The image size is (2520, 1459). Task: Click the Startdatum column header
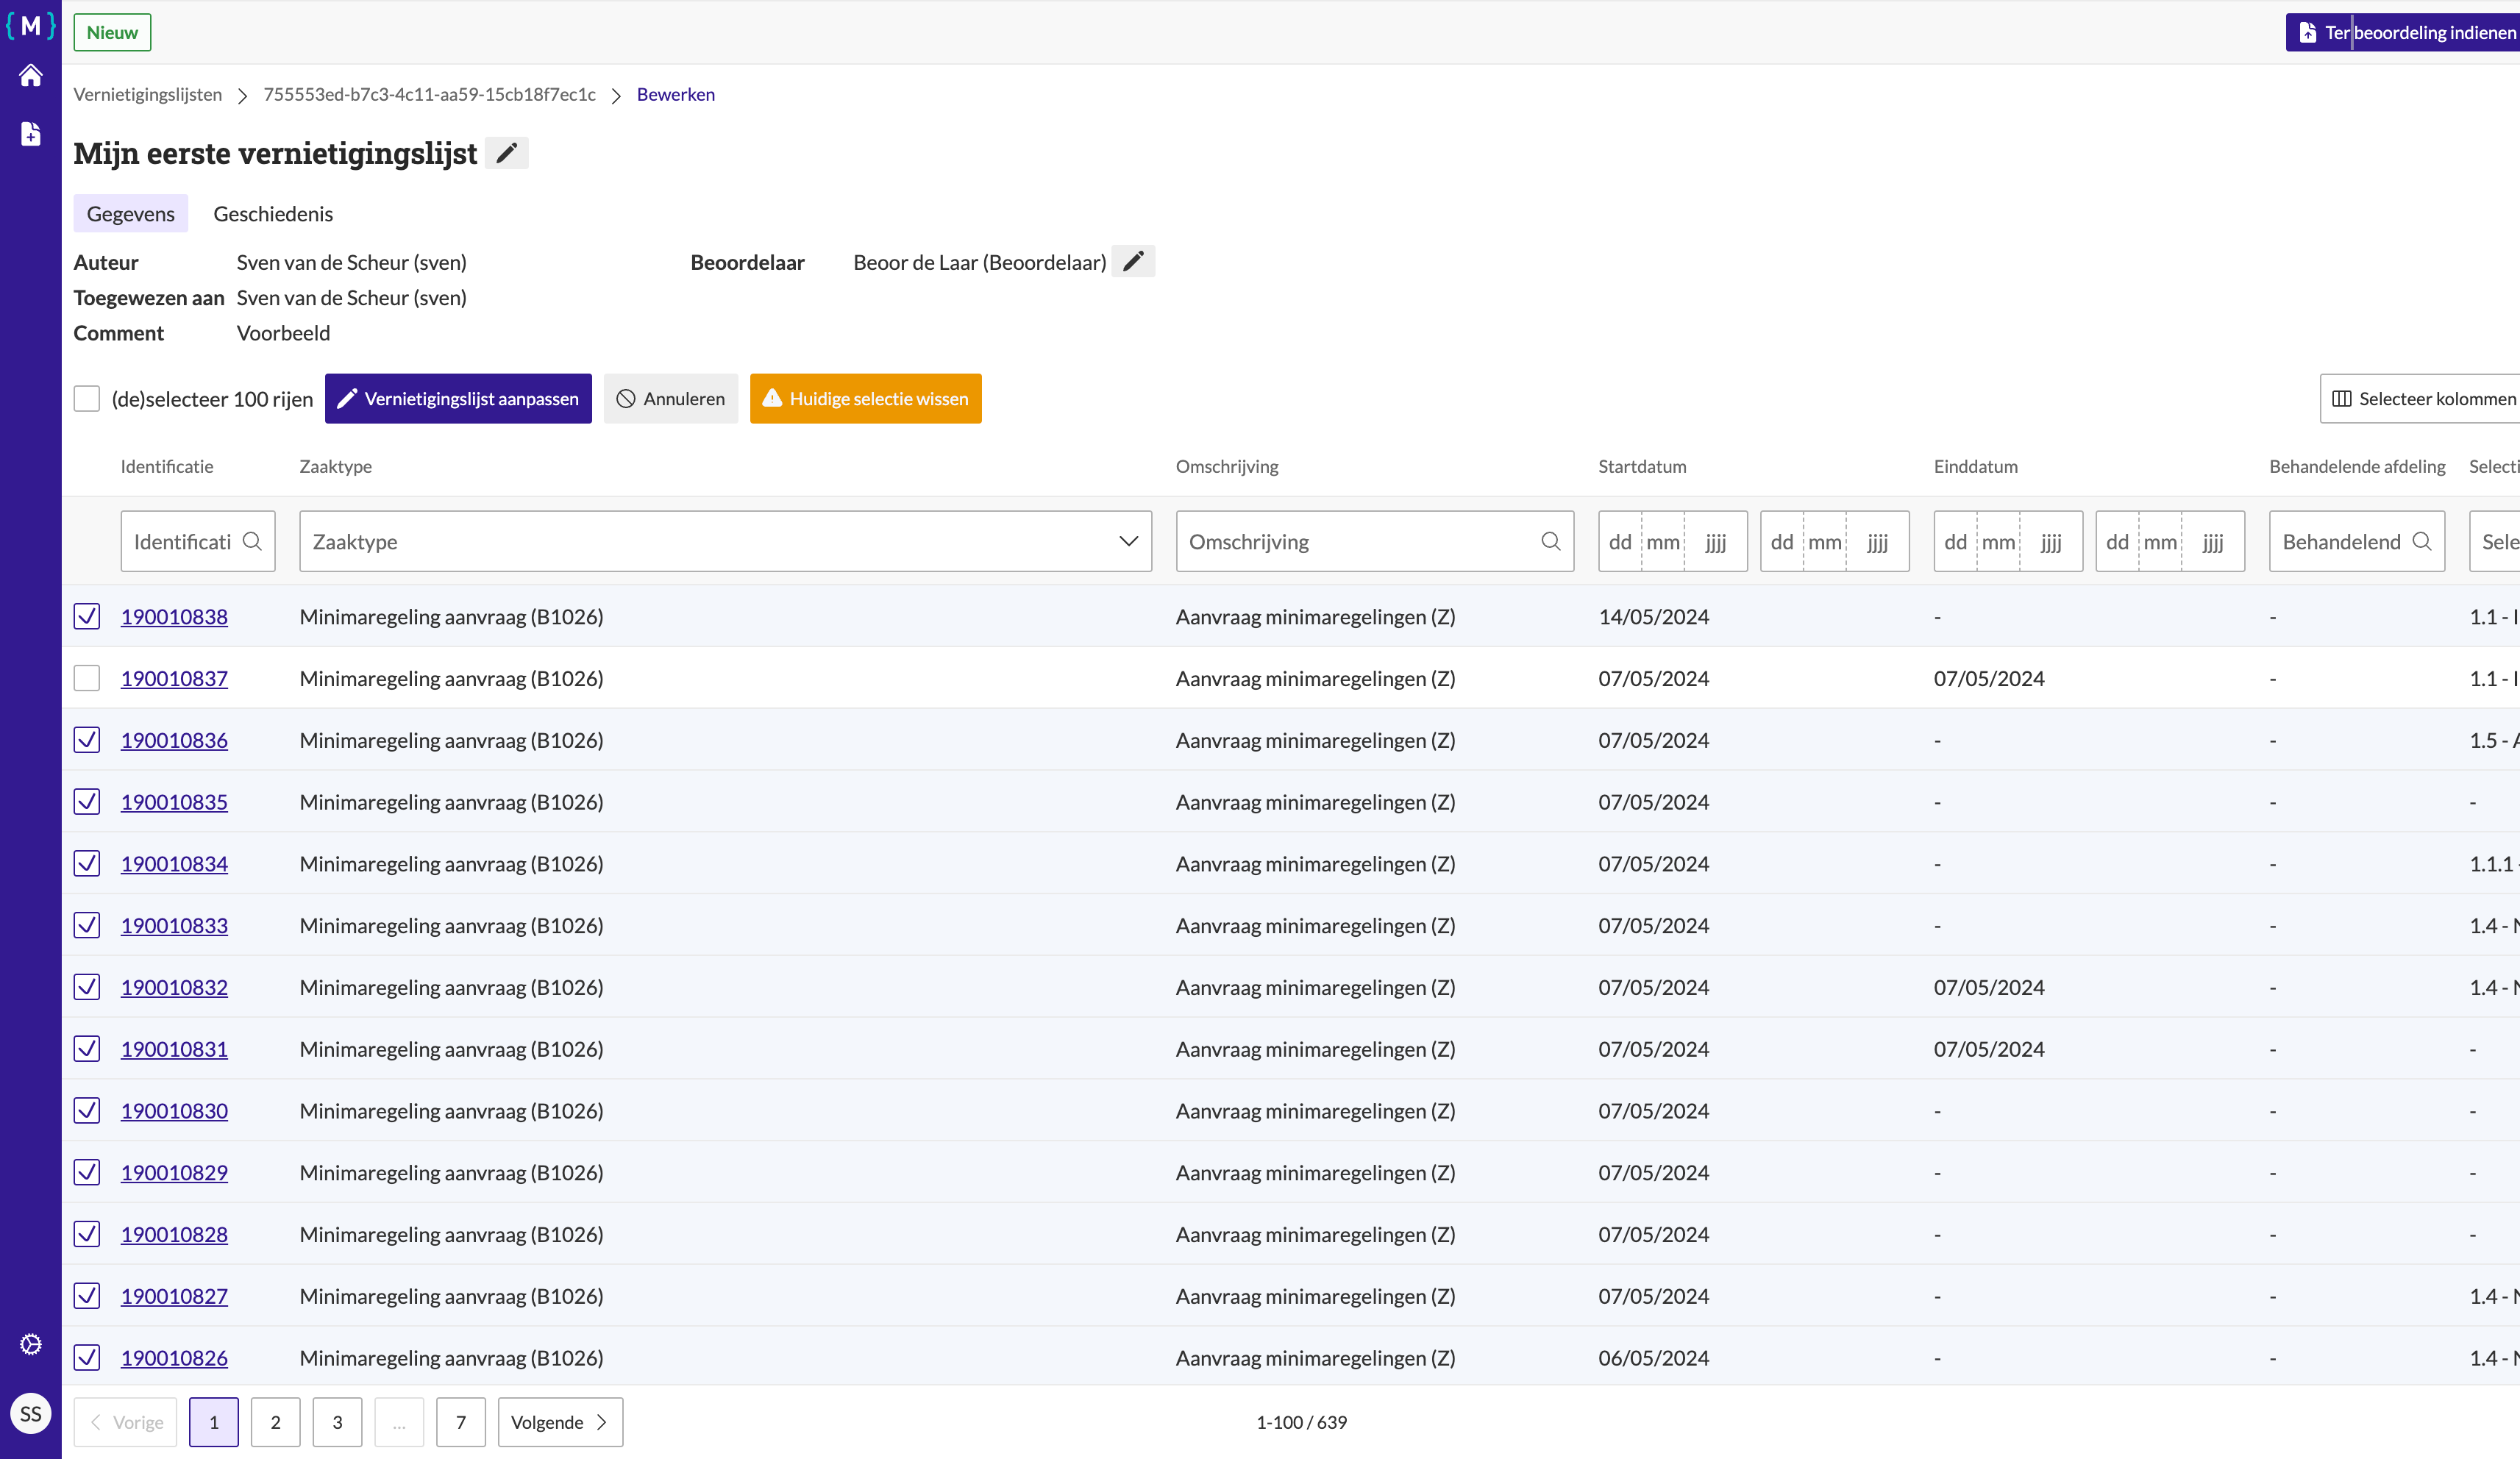coord(1642,466)
